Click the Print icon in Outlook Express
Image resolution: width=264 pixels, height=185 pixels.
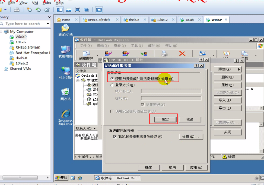[x=164, y=53]
